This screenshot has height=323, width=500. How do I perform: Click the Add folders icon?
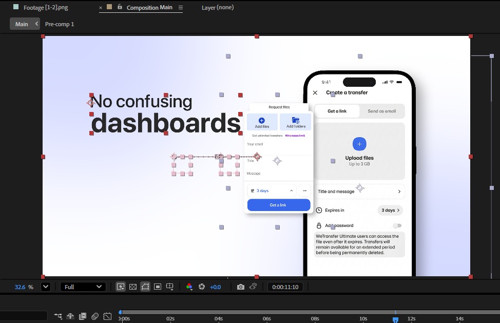pos(296,120)
